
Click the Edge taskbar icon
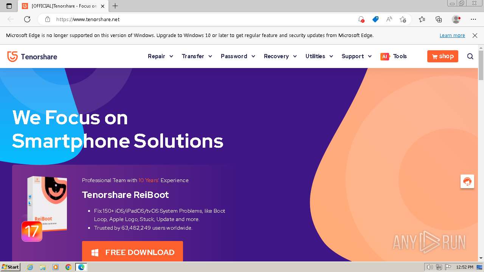[81, 267]
